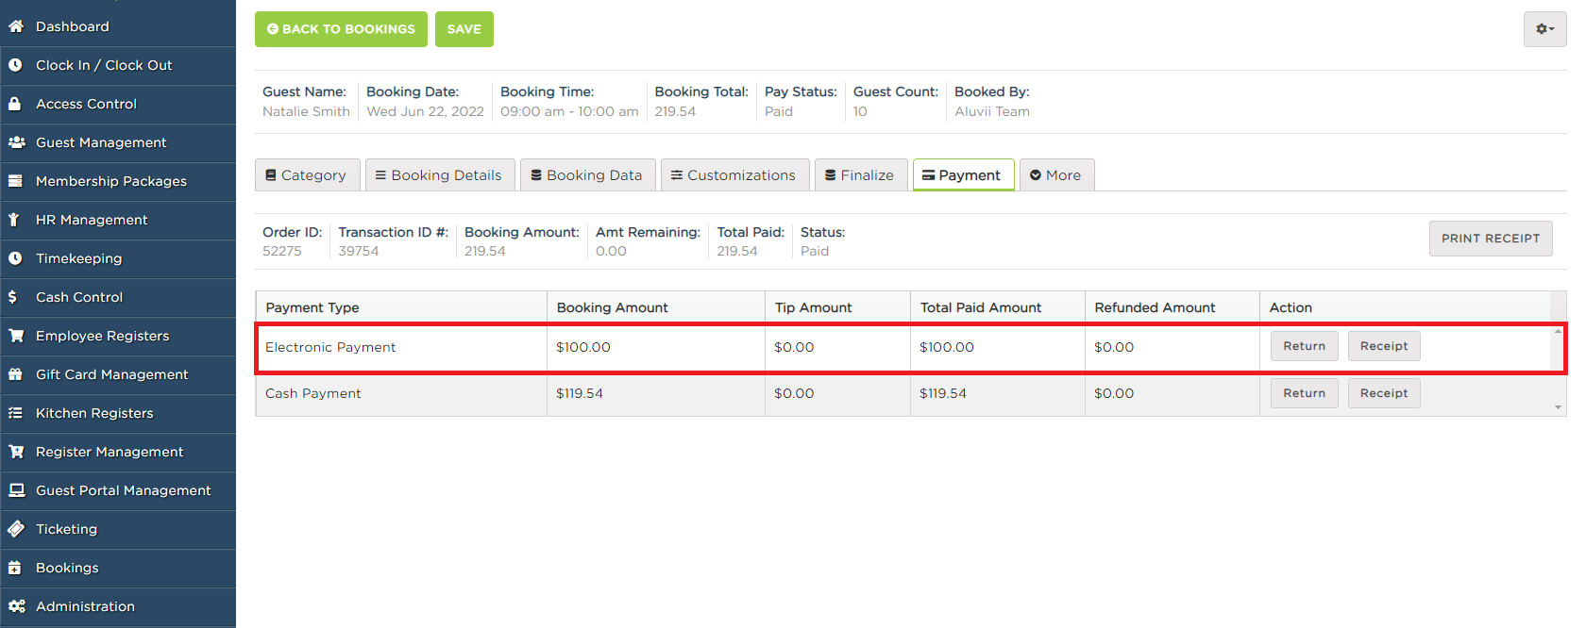Viewport: 1586px width, 628px height.
Task: Open the Dashboard menu item
Action: tap(118, 26)
